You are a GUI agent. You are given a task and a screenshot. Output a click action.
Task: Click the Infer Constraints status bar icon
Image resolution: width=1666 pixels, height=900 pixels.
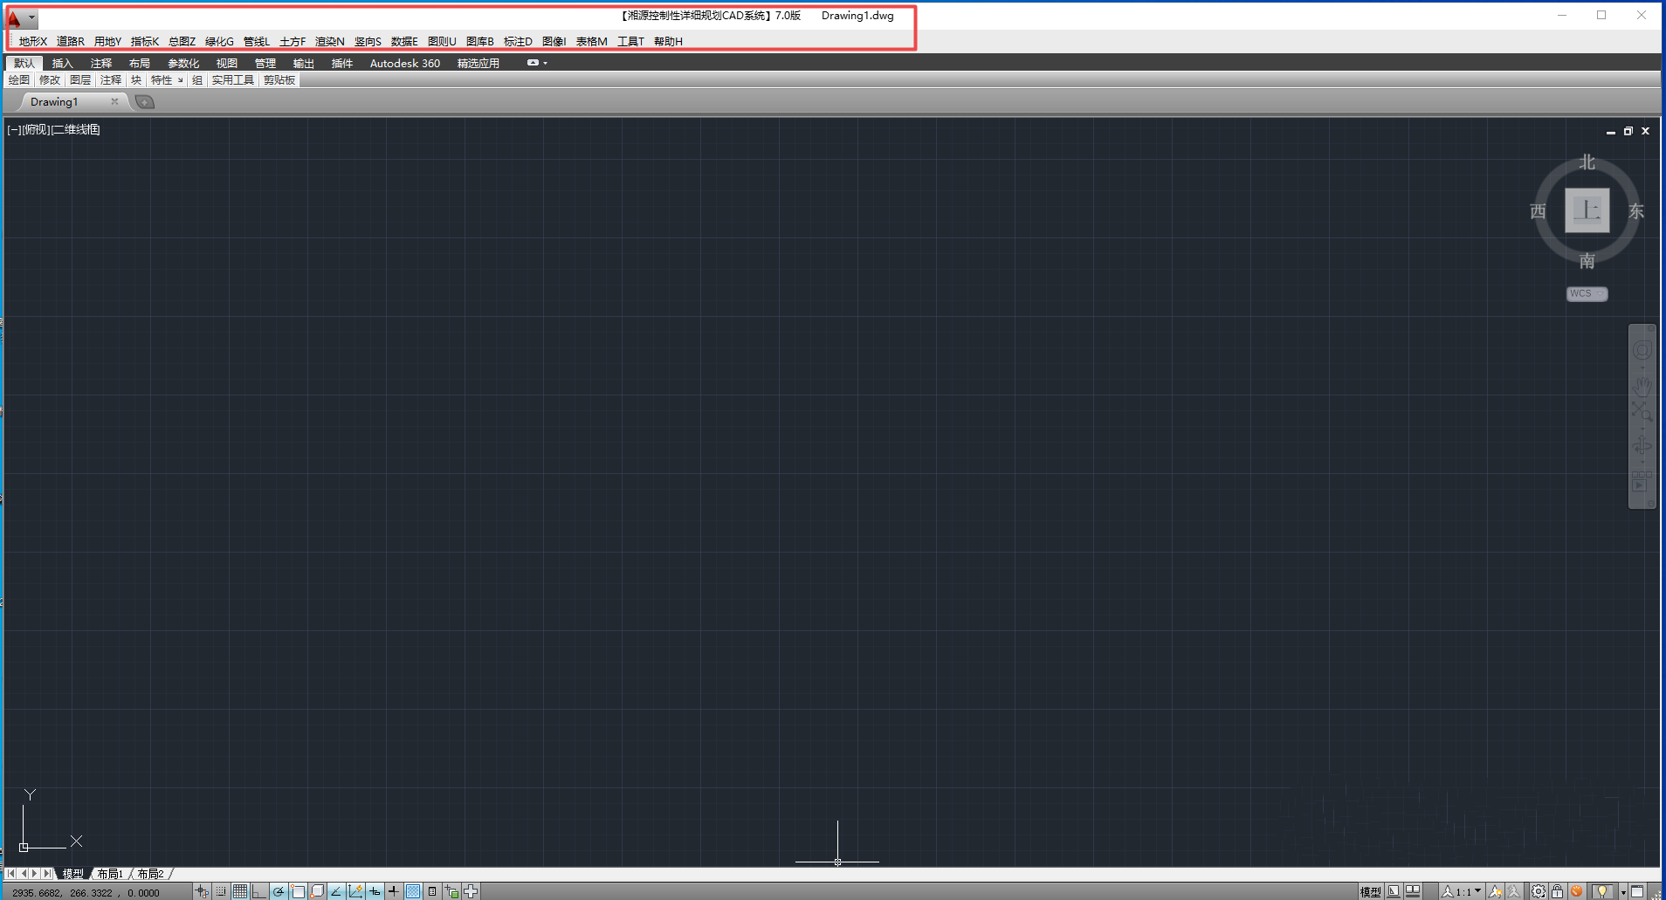point(202,891)
